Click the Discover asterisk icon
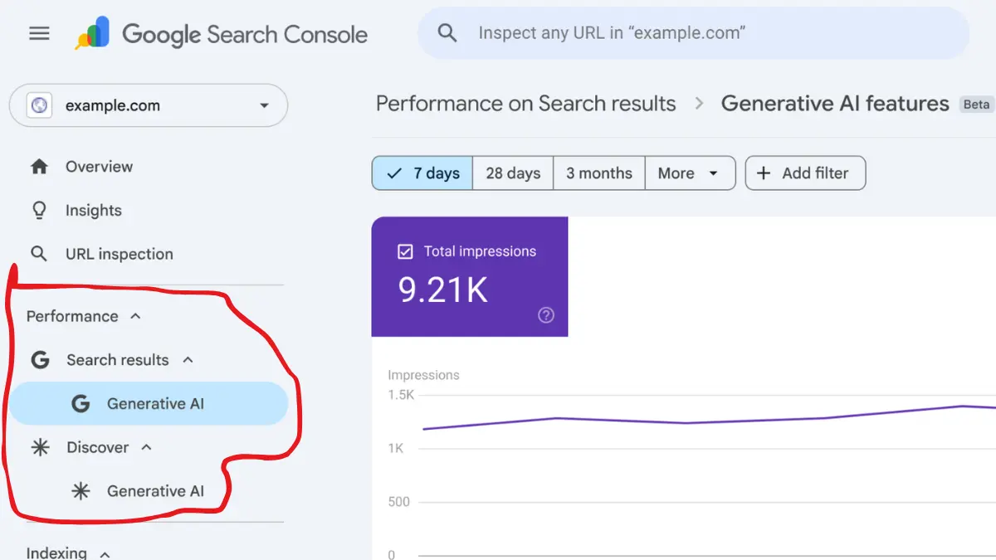The image size is (996, 560). coord(40,448)
